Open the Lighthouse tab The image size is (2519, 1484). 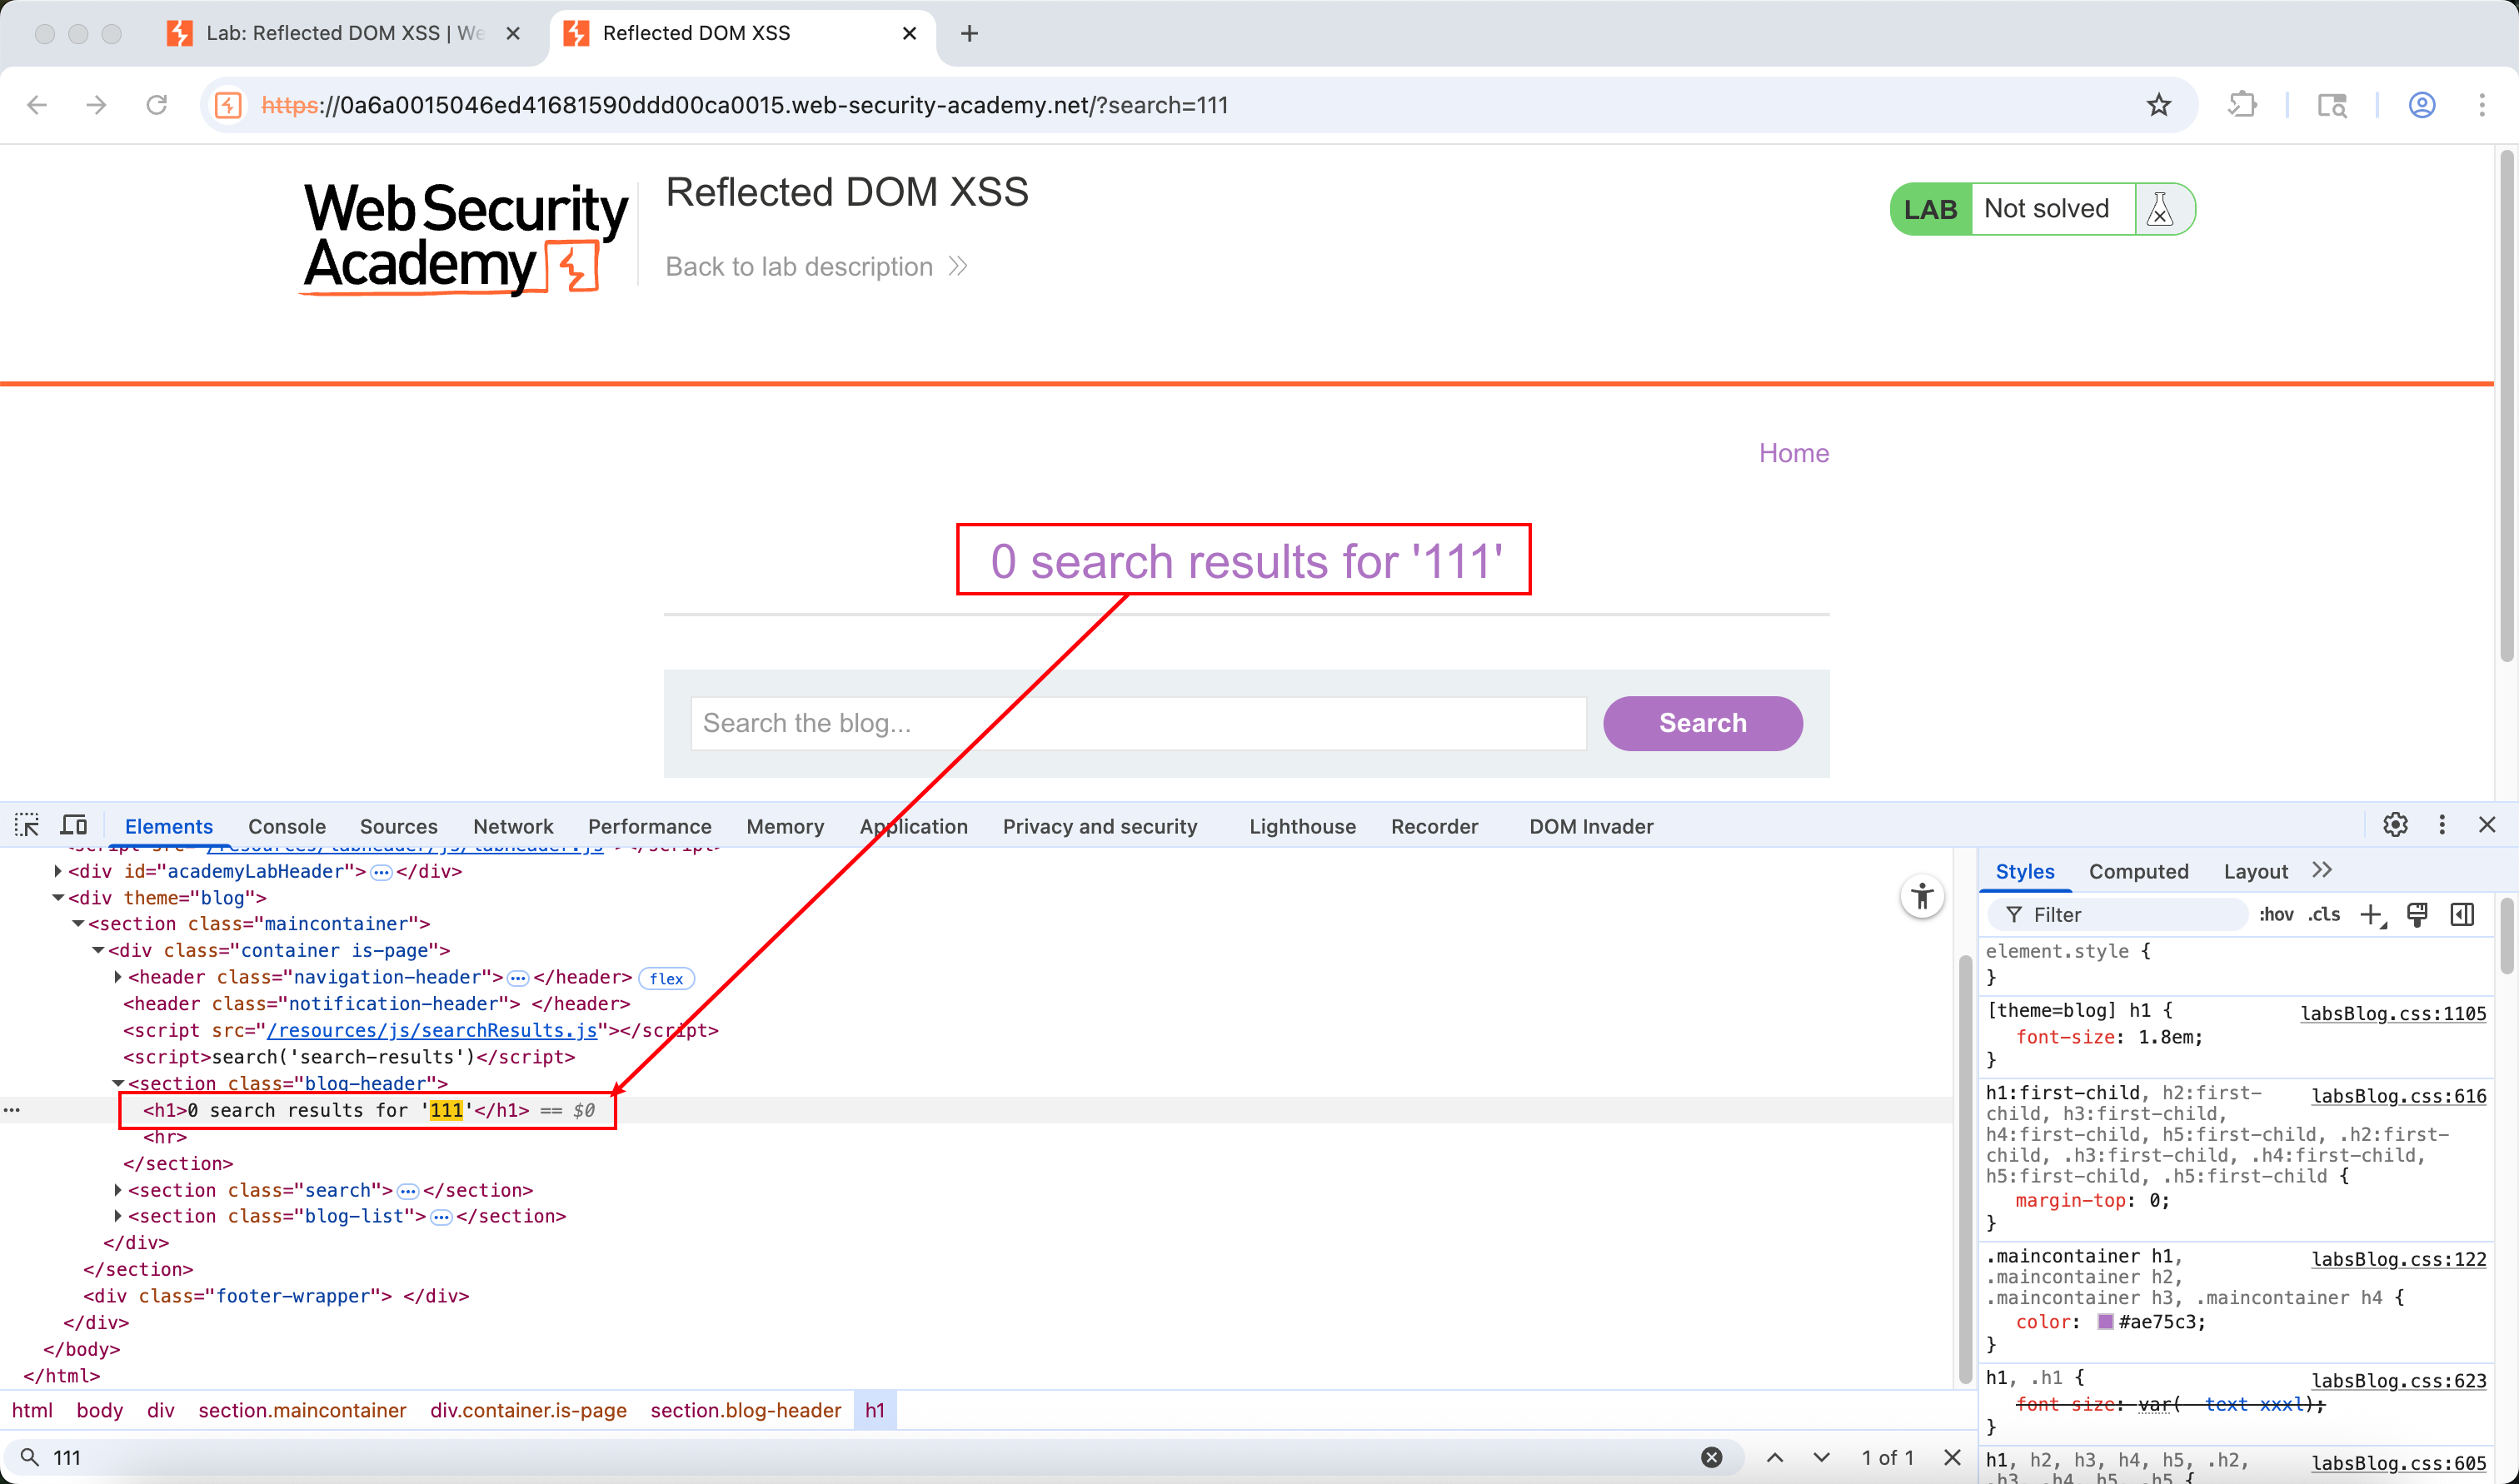pyautogui.click(x=1302, y=826)
